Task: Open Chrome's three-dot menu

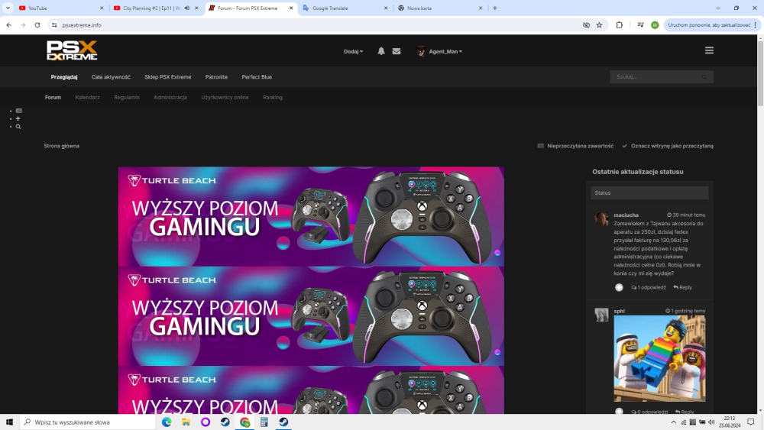Action: coord(756,25)
